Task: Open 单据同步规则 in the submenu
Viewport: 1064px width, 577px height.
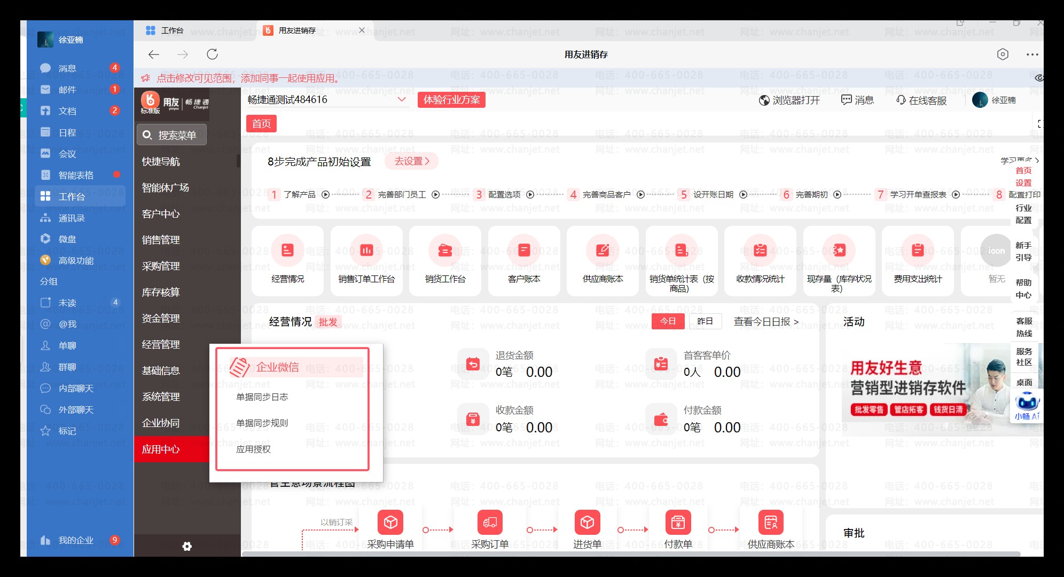Action: pos(262,423)
